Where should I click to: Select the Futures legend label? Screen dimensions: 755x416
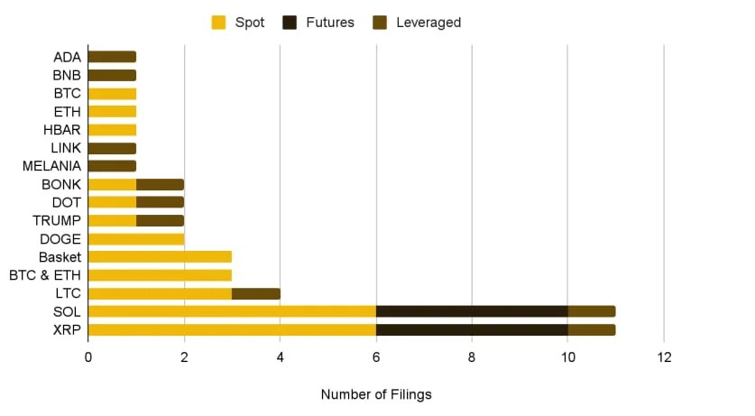pyautogui.click(x=331, y=22)
